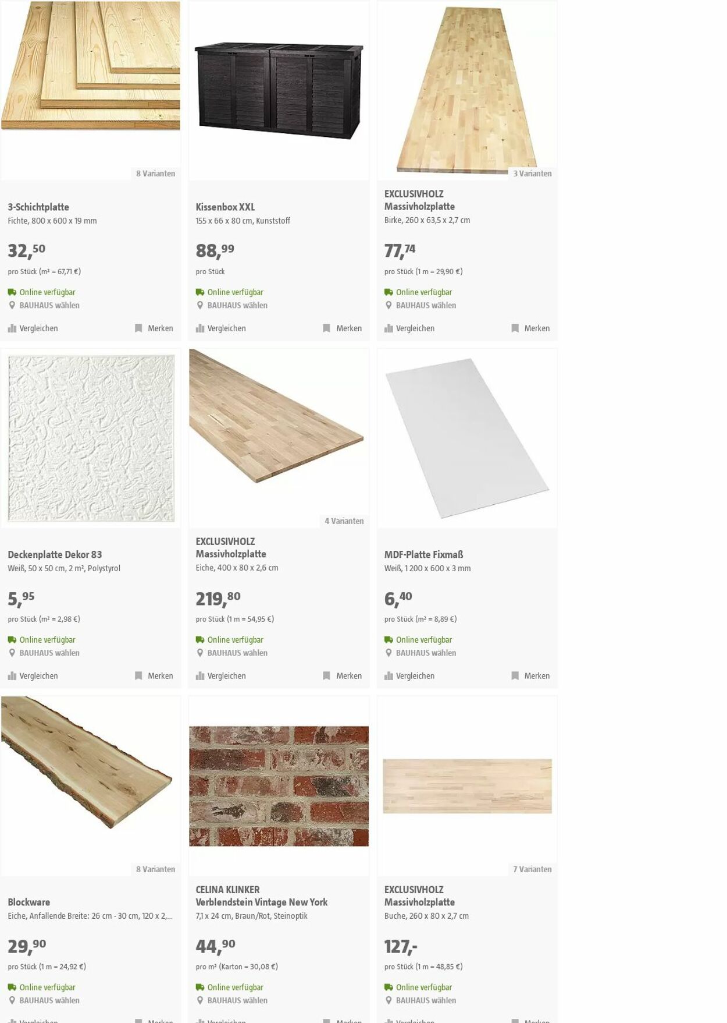Toggle Merken for Deckenplatte Dekor 83

click(154, 676)
